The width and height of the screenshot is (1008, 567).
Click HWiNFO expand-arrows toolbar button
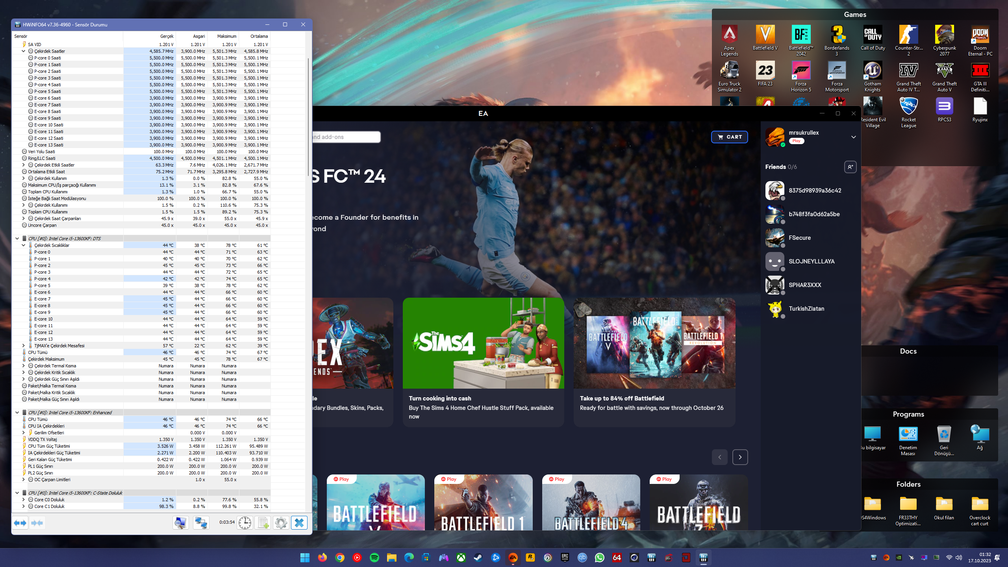point(20,523)
